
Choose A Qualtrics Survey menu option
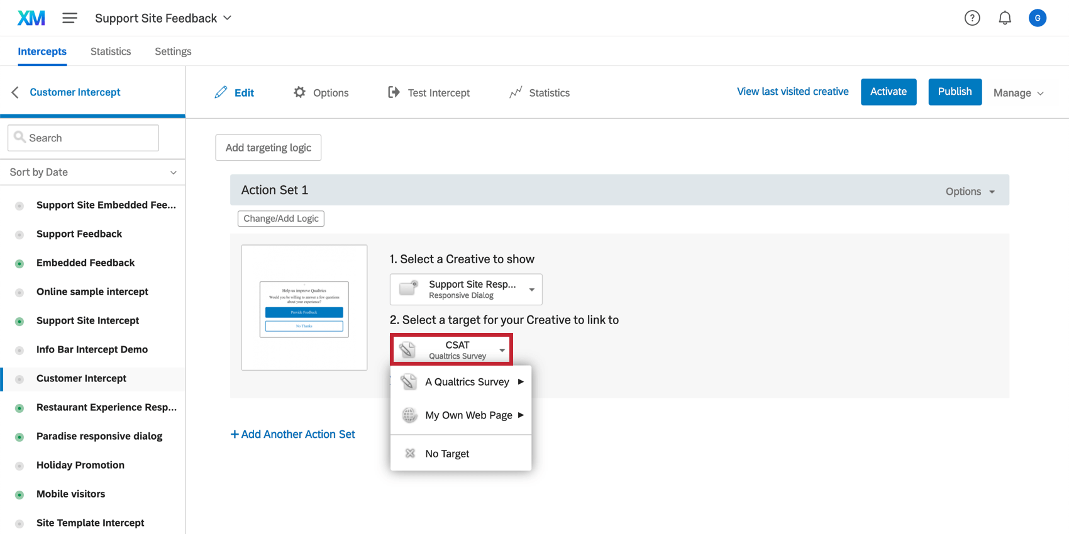pos(467,382)
